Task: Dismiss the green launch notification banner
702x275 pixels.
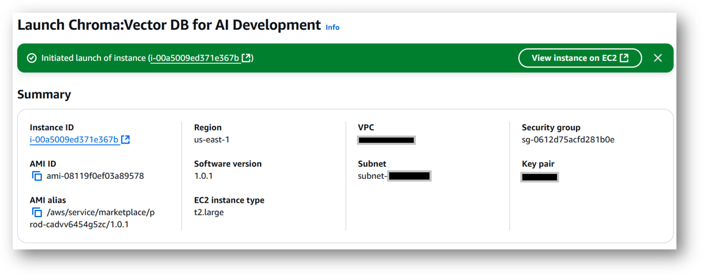Action: (658, 58)
